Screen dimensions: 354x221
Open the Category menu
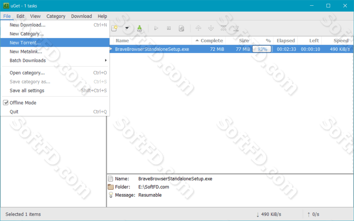pyautogui.click(x=56, y=16)
